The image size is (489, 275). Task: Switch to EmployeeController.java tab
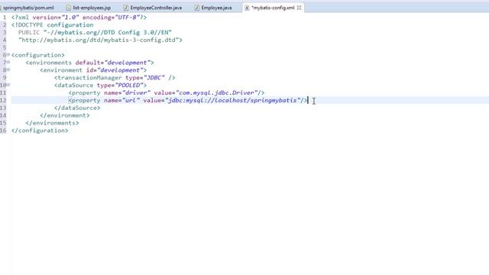pyautogui.click(x=156, y=8)
